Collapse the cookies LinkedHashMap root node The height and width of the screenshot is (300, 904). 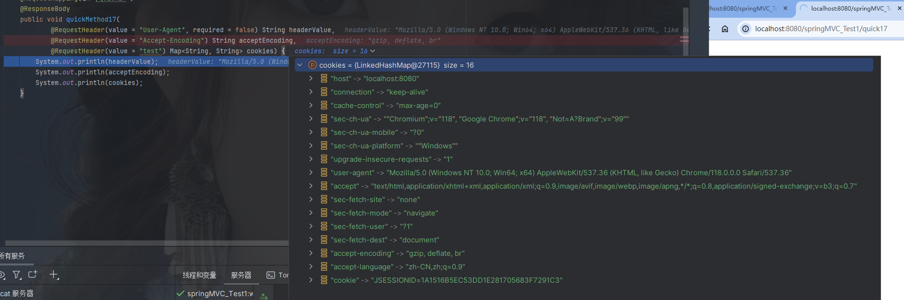(300, 65)
